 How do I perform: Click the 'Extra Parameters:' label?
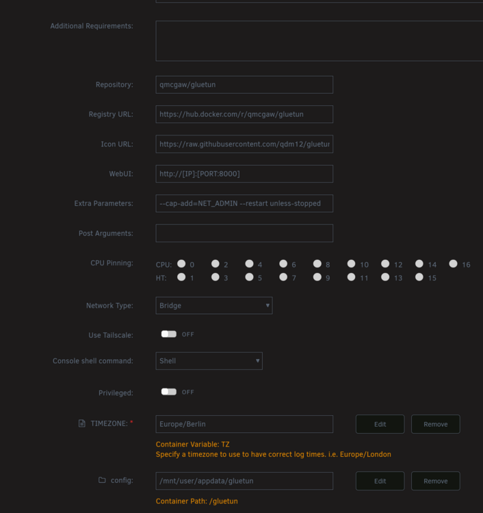pos(104,204)
